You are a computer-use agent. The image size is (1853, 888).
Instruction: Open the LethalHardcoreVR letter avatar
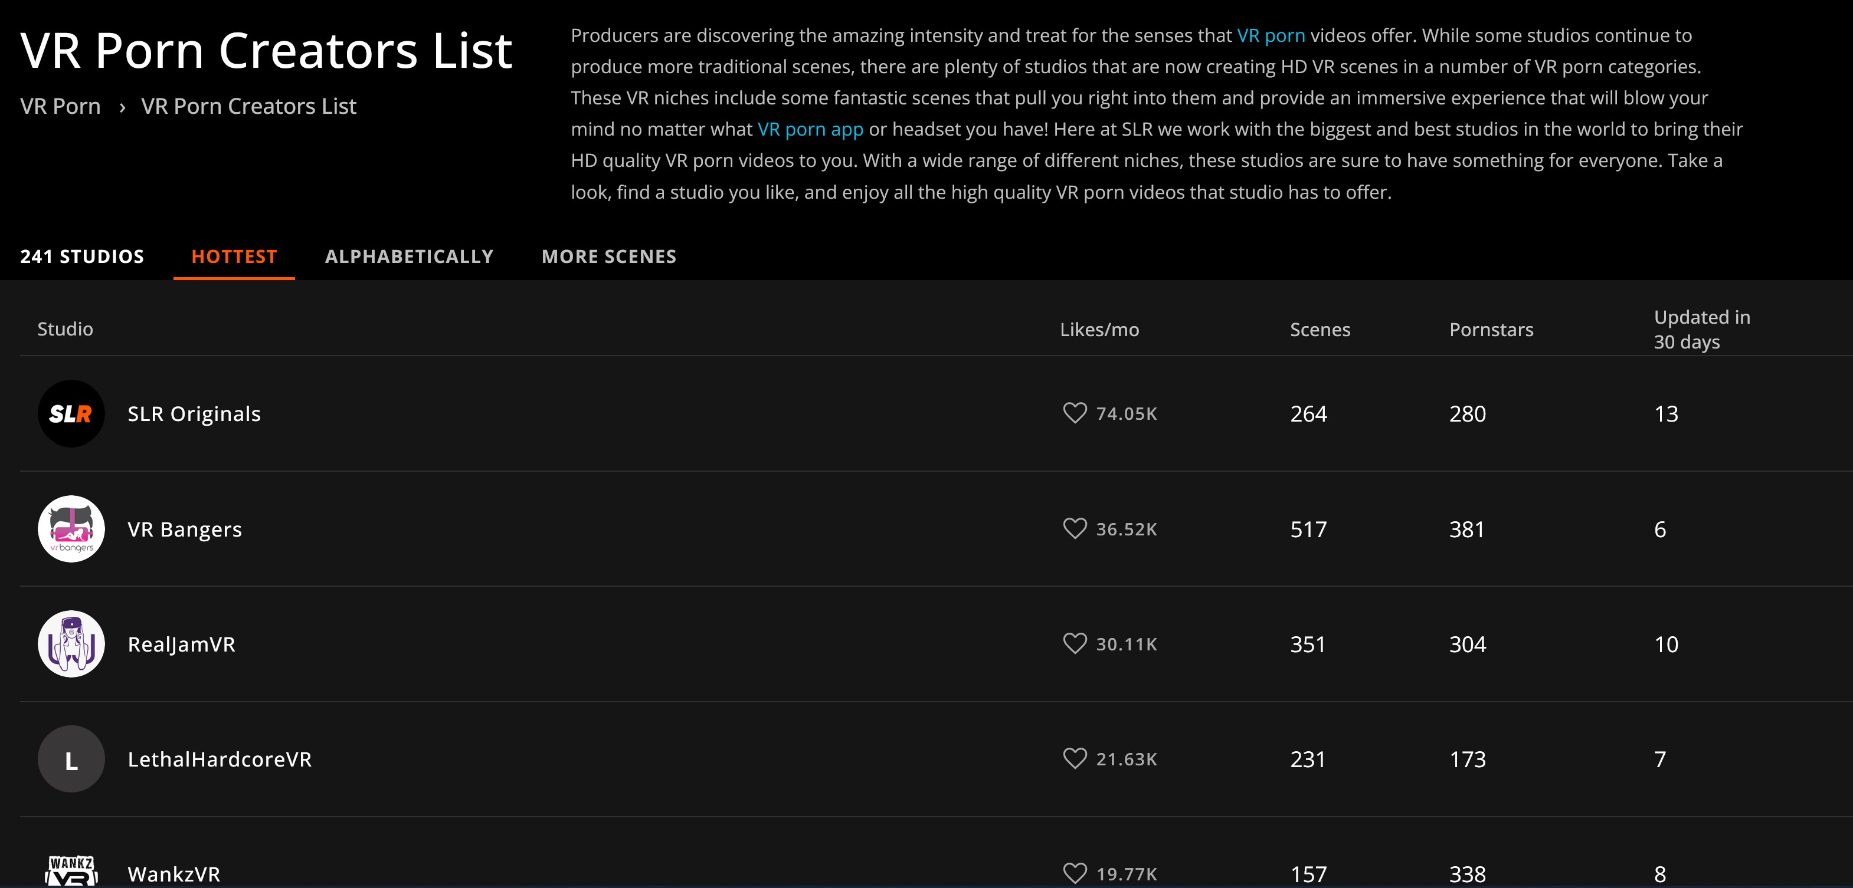click(71, 759)
